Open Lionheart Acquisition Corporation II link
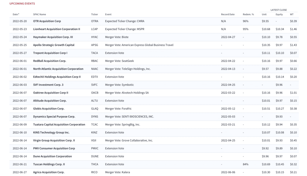Image resolution: width=307 pixels, height=176 pixels. coord(57,29)
